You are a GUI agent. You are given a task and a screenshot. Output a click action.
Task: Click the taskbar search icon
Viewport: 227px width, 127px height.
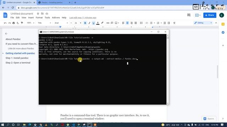(x=8, y=125)
